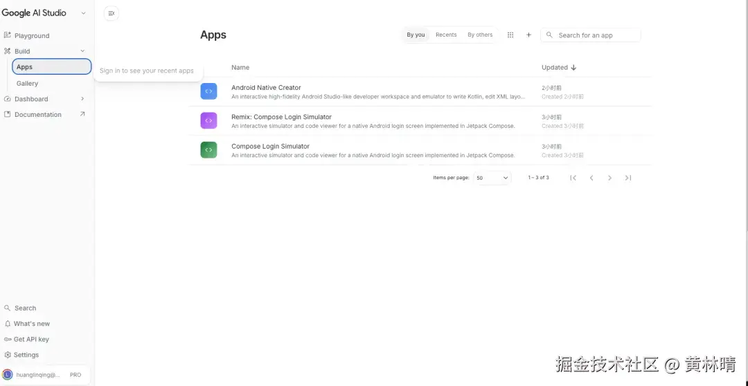
Task: Click Android Native Creator description text
Action: coord(378,96)
